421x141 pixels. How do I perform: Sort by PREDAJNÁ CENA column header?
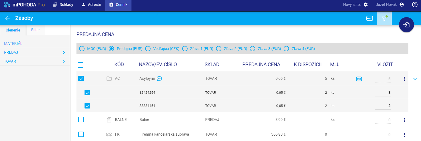click(x=261, y=64)
